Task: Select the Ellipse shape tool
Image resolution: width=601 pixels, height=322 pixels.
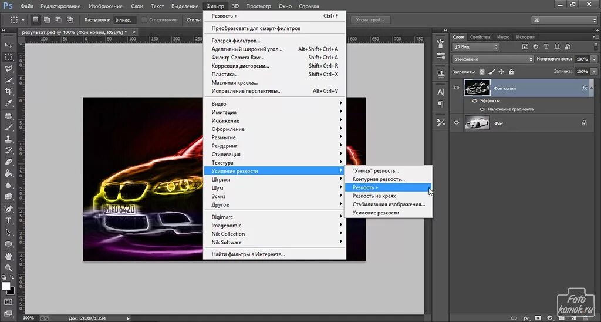Action: (x=8, y=244)
